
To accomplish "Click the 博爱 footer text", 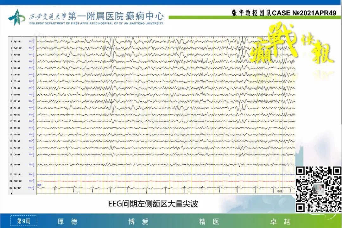I will (x=138, y=222).
